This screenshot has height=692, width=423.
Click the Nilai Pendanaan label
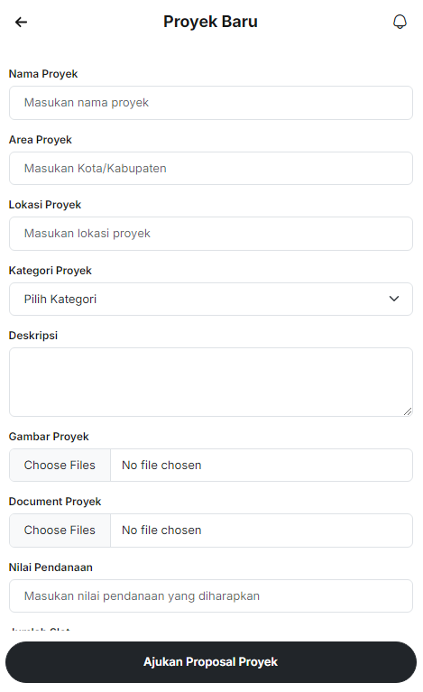tap(51, 567)
